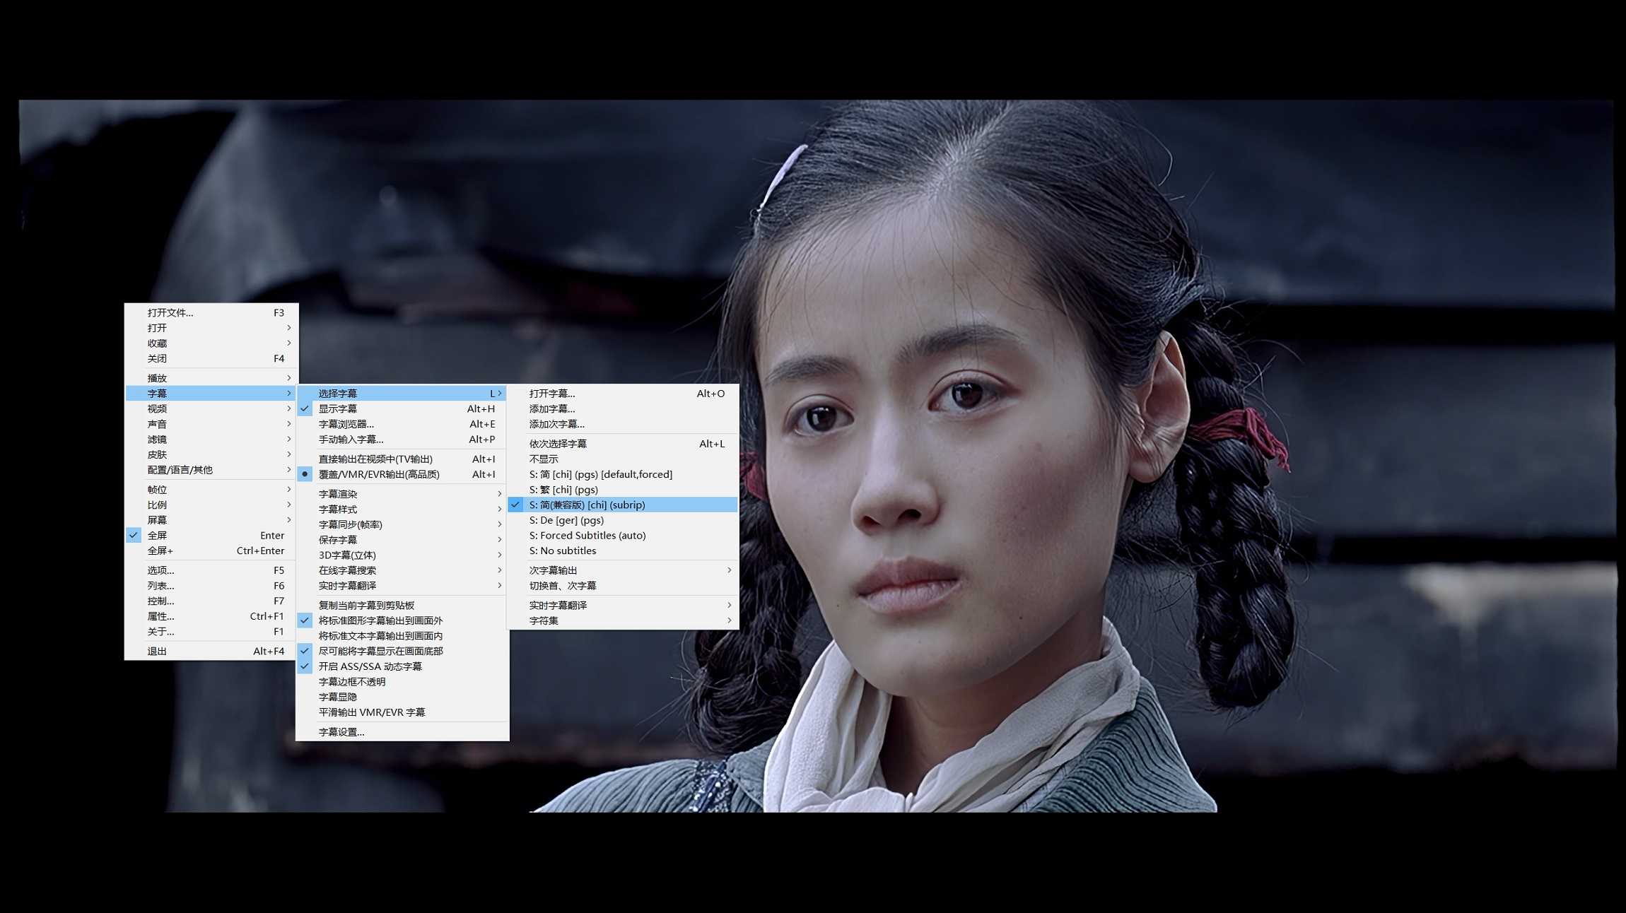Toggle 字幕显隐 option

click(x=402, y=697)
